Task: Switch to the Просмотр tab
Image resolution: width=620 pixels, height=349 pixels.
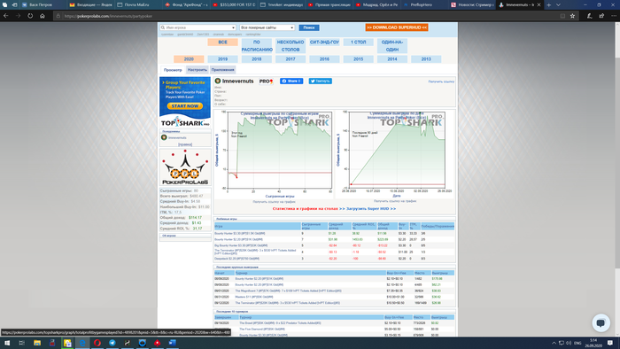Action: pos(173,70)
